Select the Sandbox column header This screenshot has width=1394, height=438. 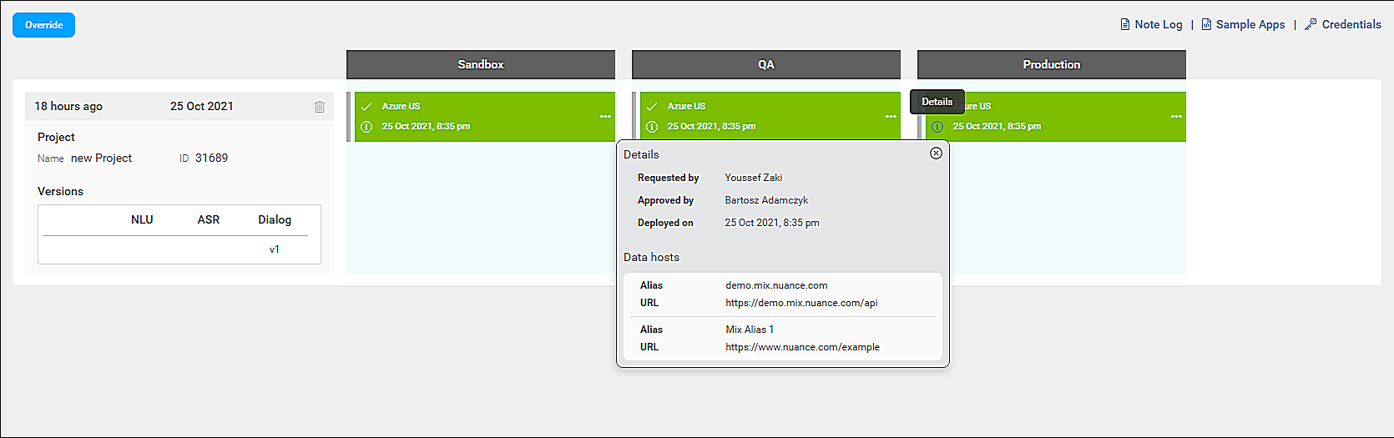pos(481,64)
